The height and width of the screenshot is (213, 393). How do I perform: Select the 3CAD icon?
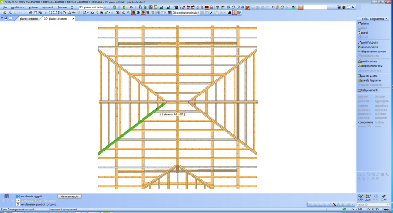(384, 197)
